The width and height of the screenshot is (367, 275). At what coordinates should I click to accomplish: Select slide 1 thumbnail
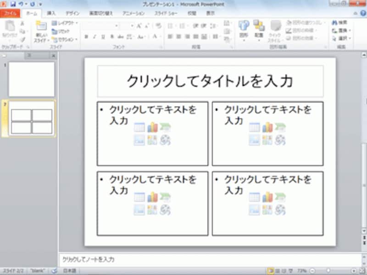point(32,79)
